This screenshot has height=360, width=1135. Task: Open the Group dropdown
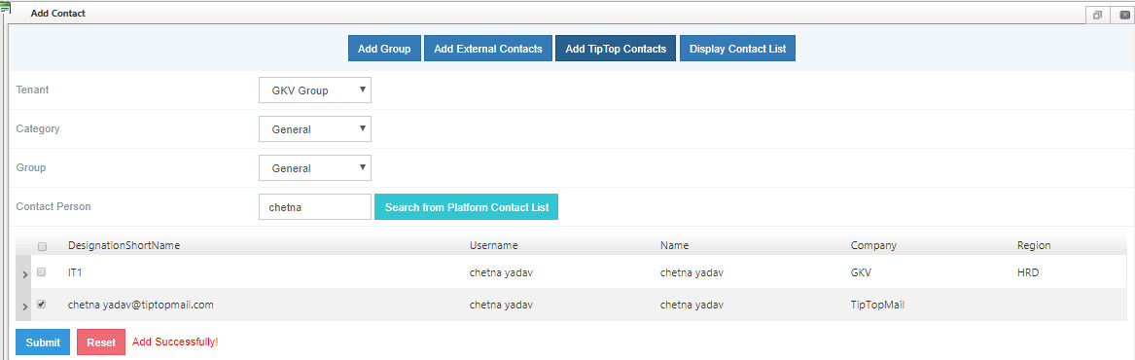[315, 168]
